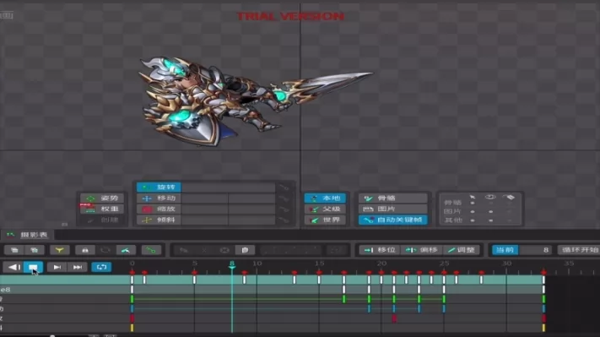Select Local (本地) axes option
600x337 pixels.
click(x=325, y=198)
